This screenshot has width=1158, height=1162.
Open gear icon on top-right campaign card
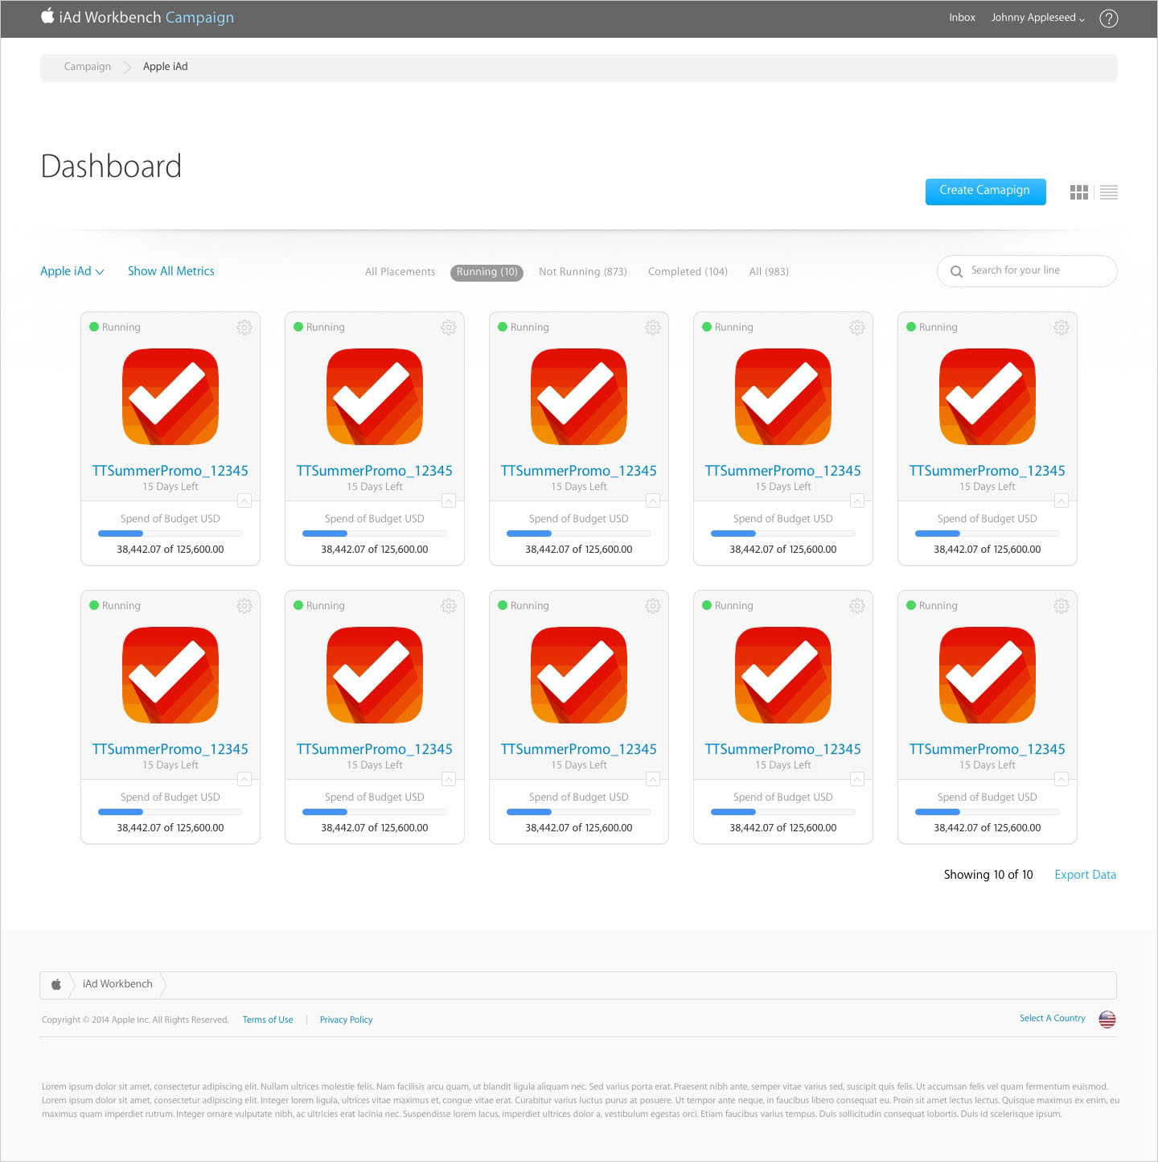(1061, 328)
